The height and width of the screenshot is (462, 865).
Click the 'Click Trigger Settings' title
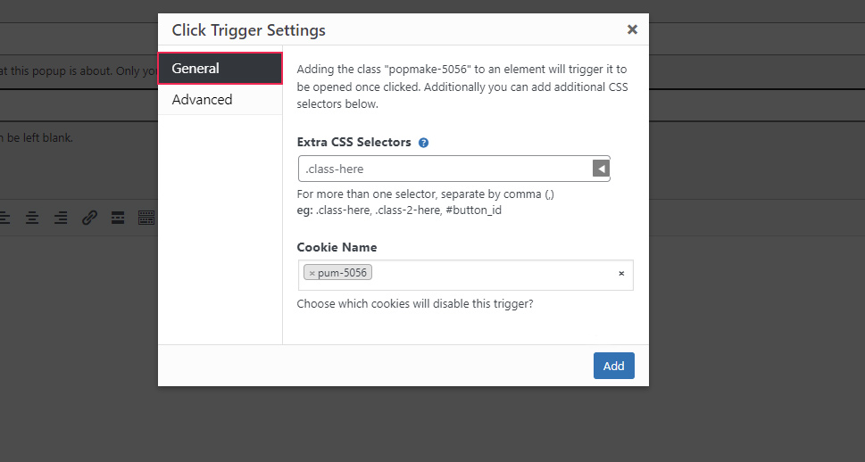(249, 30)
